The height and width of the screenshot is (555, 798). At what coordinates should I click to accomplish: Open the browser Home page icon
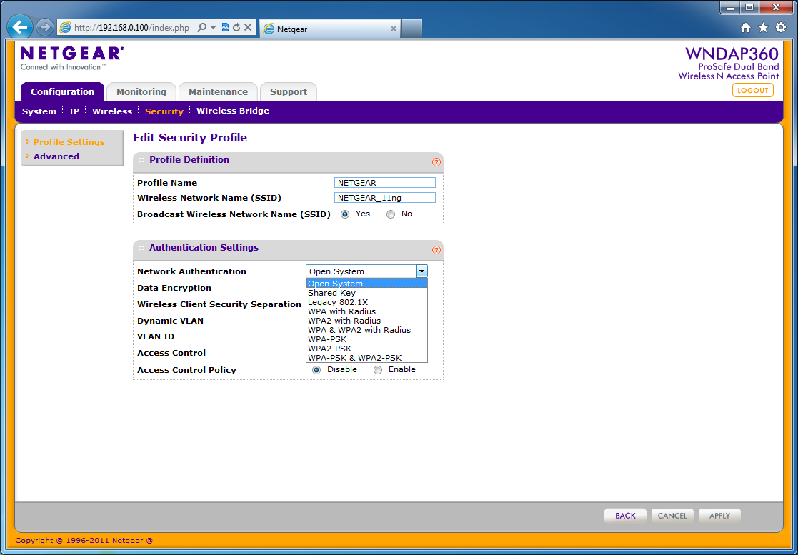[746, 28]
